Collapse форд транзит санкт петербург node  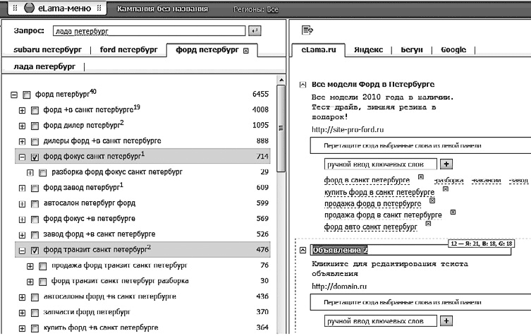(x=22, y=251)
